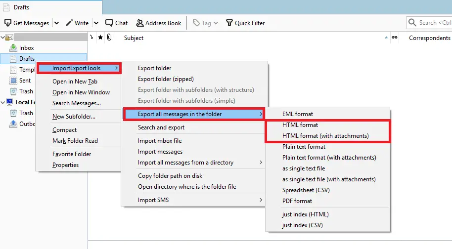Select Trash folder under Local Folders
This screenshot has width=452, height=249.
point(26,113)
